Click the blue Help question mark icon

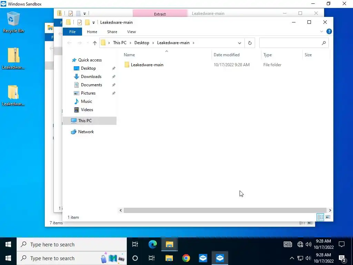pyautogui.click(x=329, y=31)
